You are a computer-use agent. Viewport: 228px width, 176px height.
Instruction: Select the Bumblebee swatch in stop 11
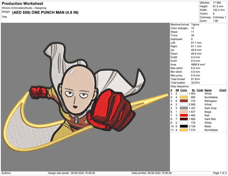184,130
